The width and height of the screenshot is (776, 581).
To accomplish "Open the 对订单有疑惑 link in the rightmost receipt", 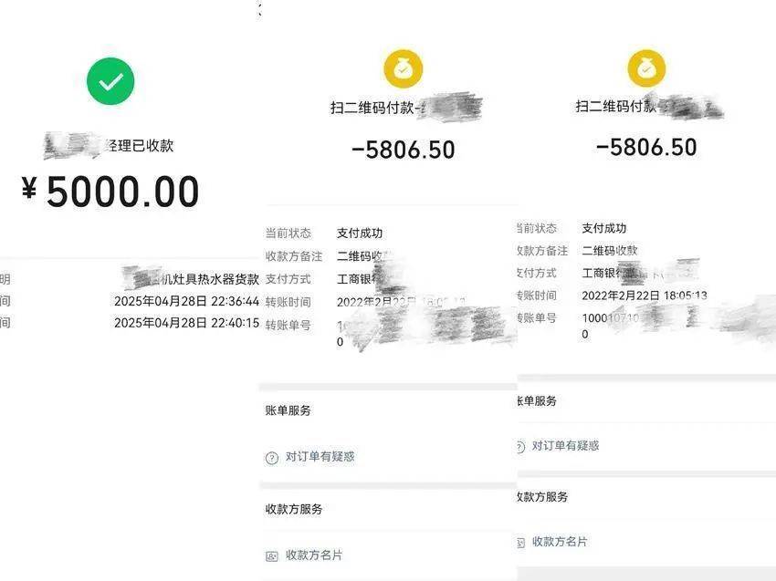I will click(x=565, y=445).
